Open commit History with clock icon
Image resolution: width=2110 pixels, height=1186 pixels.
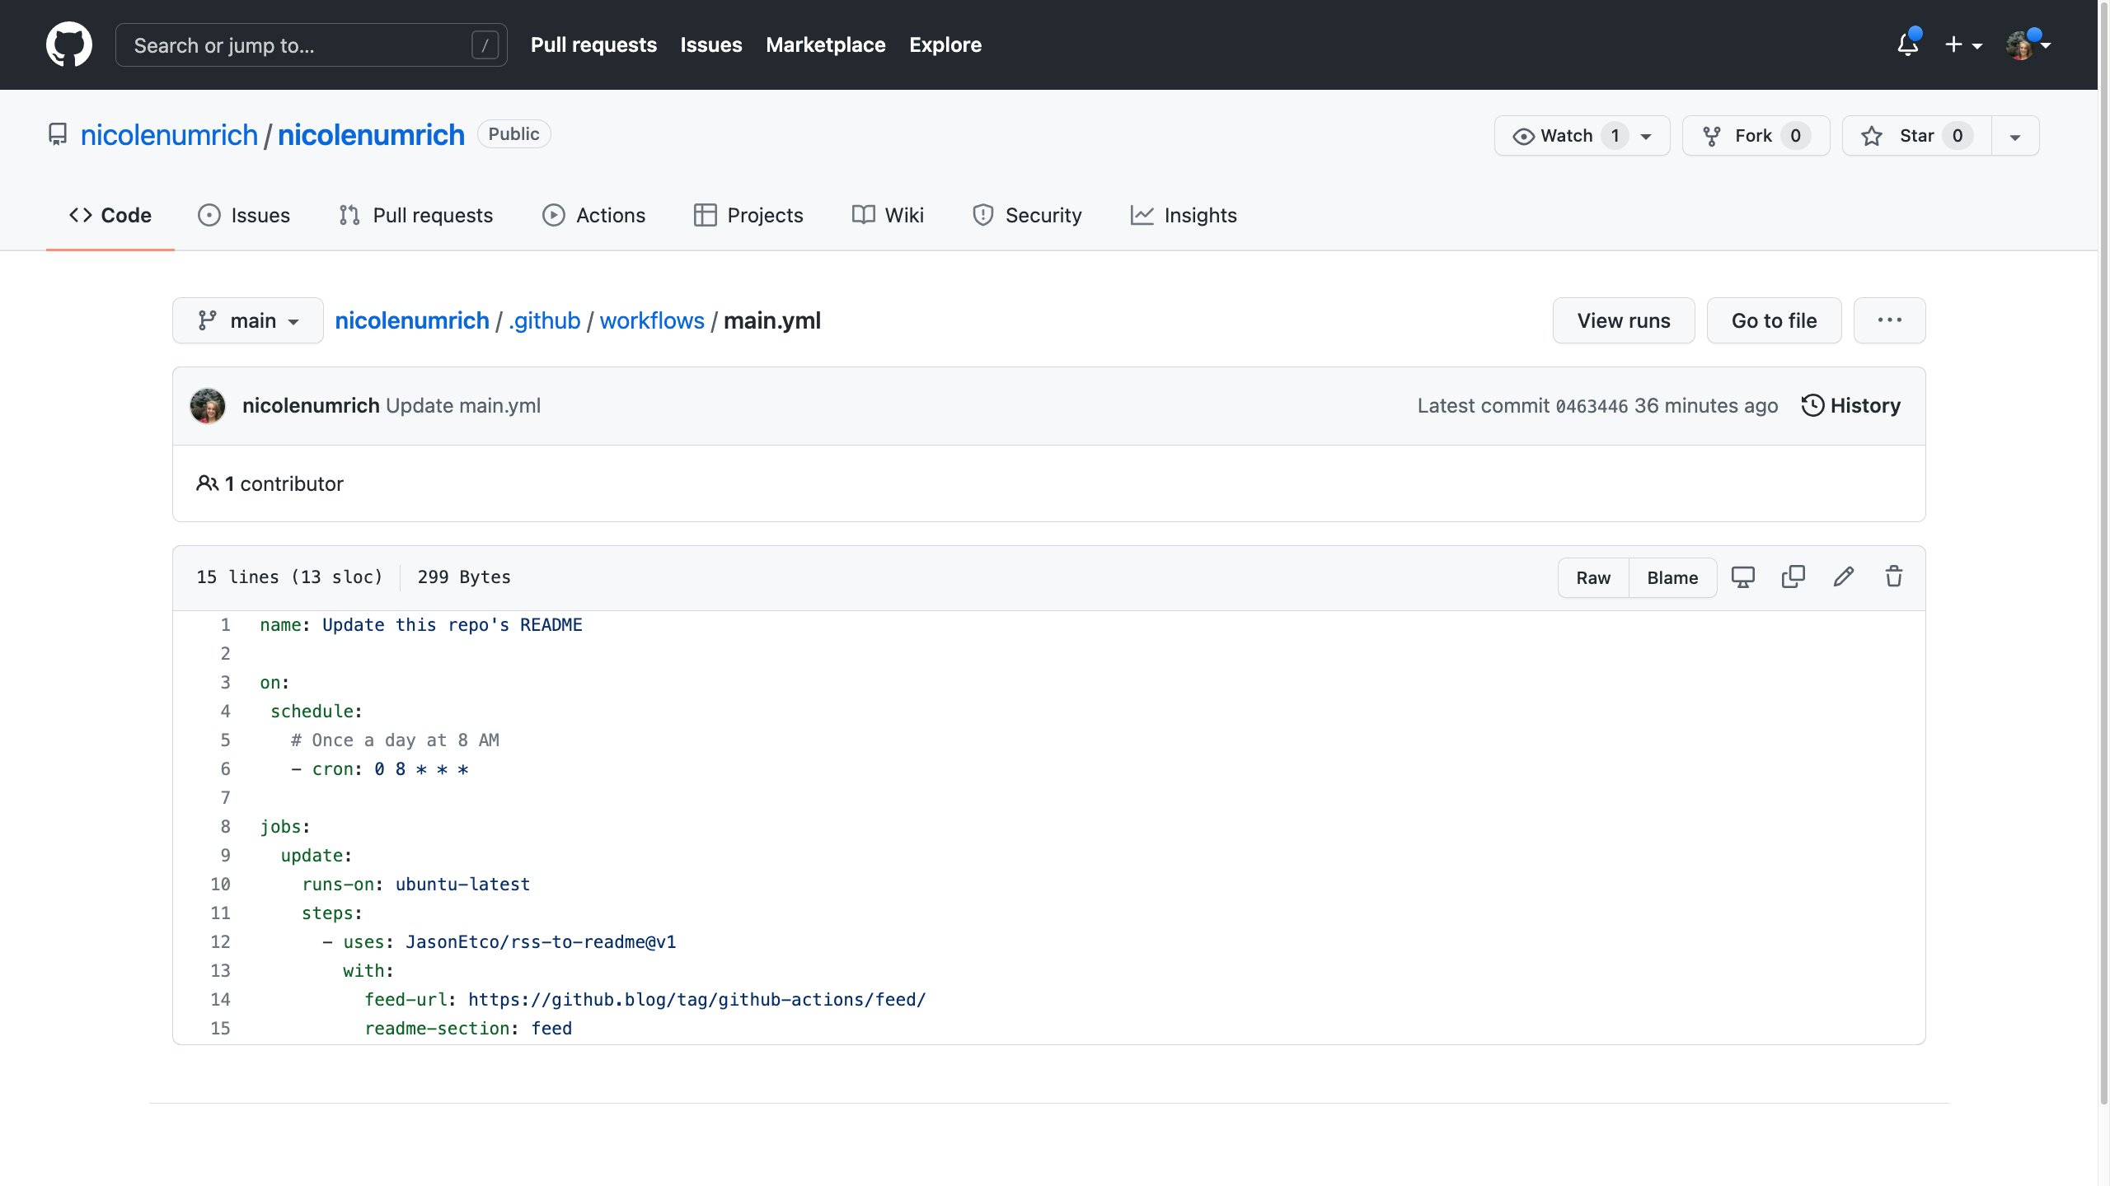pyautogui.click(x=1850, y=405)
